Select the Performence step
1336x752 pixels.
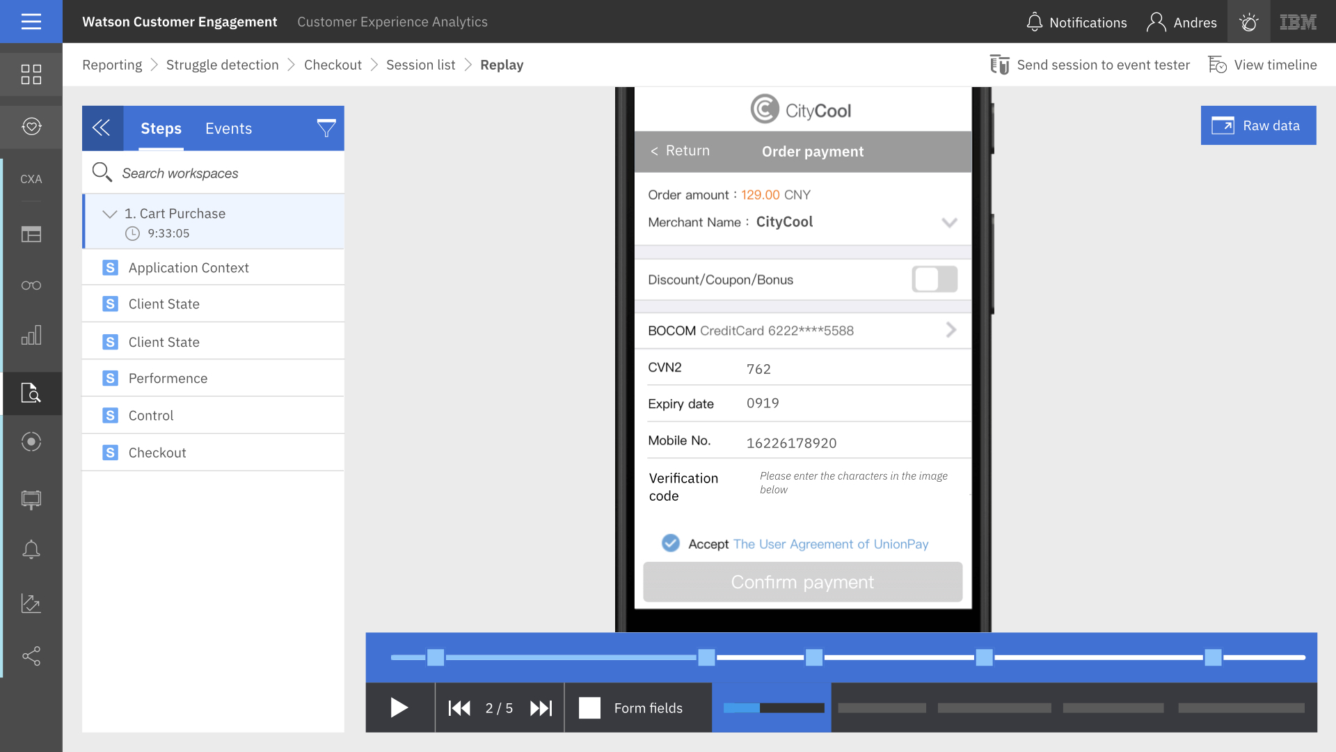(213, 378)
